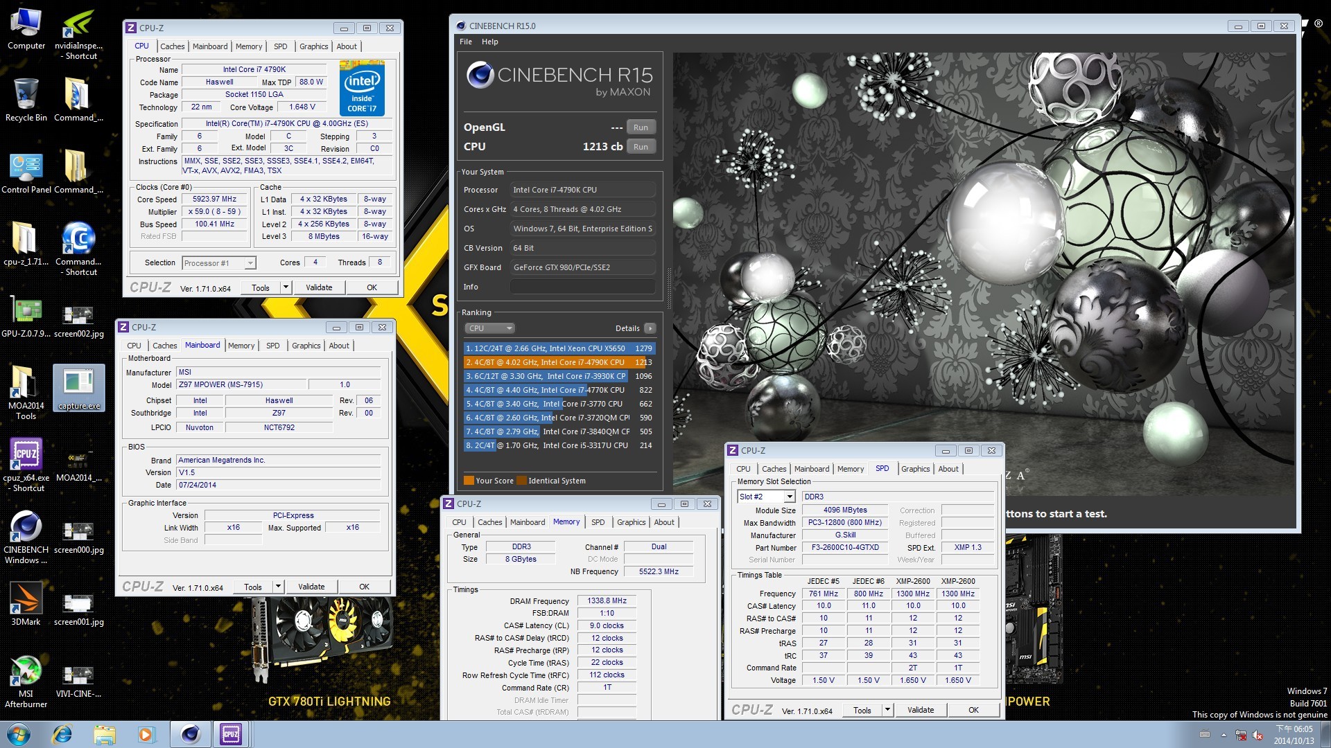Viewport: 1331px width, 748px height.
Task: Click the Intel Core i7 logo badge
Action: [x=362, y=88]
